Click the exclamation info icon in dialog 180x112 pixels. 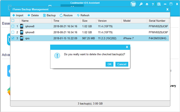tap(57, 56)
